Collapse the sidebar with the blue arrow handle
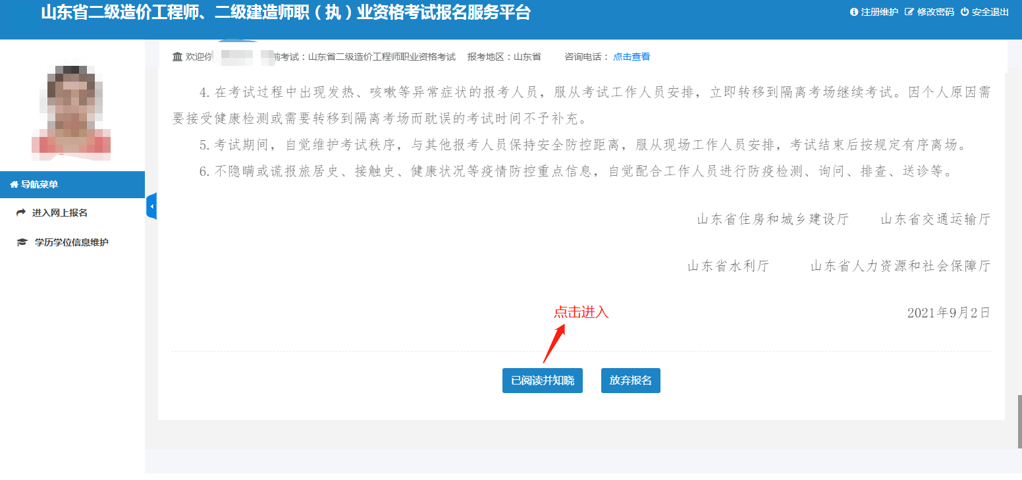The image size is (1022, 480). click(x=151, y=207)
